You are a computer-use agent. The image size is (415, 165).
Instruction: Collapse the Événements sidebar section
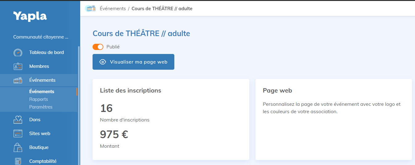(42, 80)
